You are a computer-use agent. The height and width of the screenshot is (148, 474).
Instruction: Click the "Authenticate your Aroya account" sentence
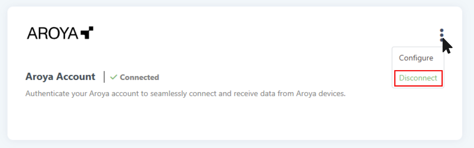click(185, 94)
